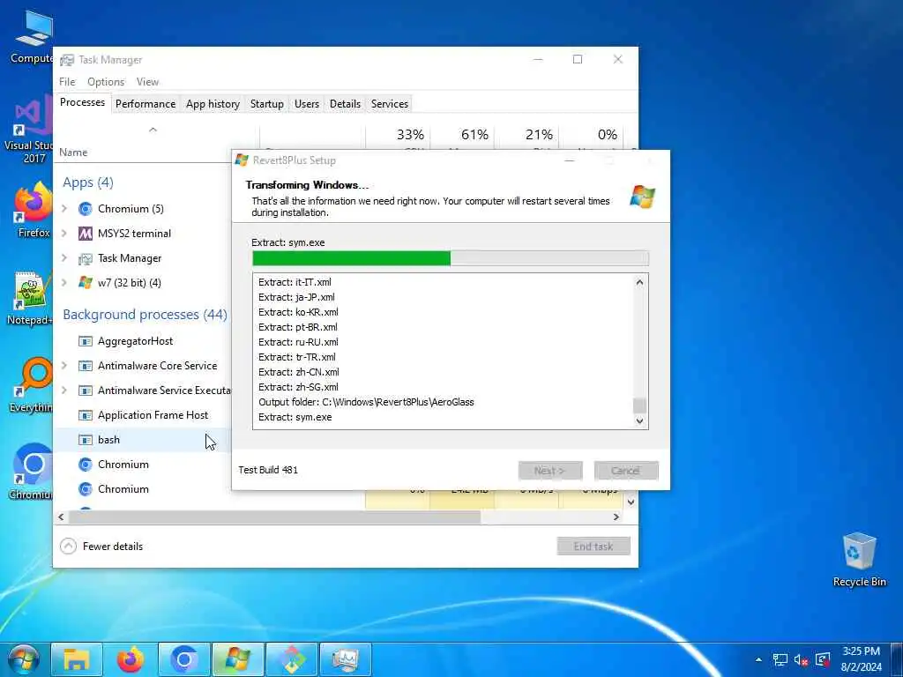Open the Chromium desktop shortcut

click(32, 472)
